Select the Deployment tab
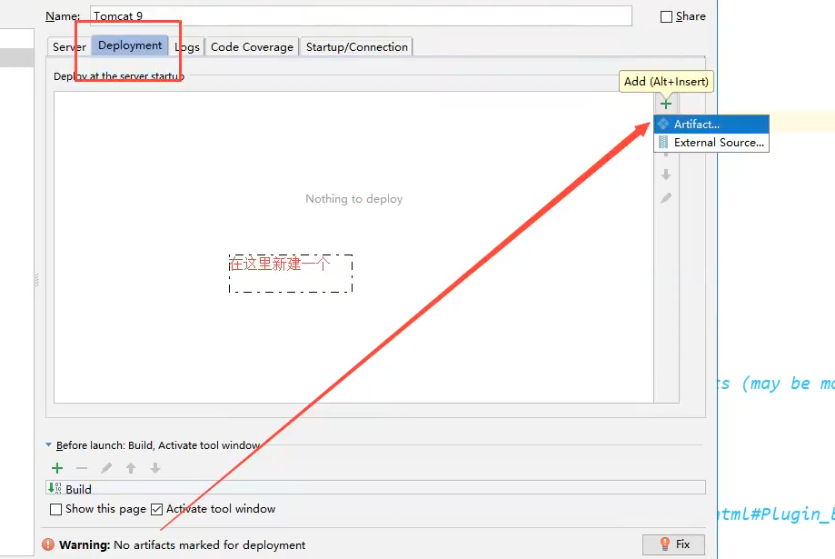This screenshot has height=559, width=835. coord(130,45)
